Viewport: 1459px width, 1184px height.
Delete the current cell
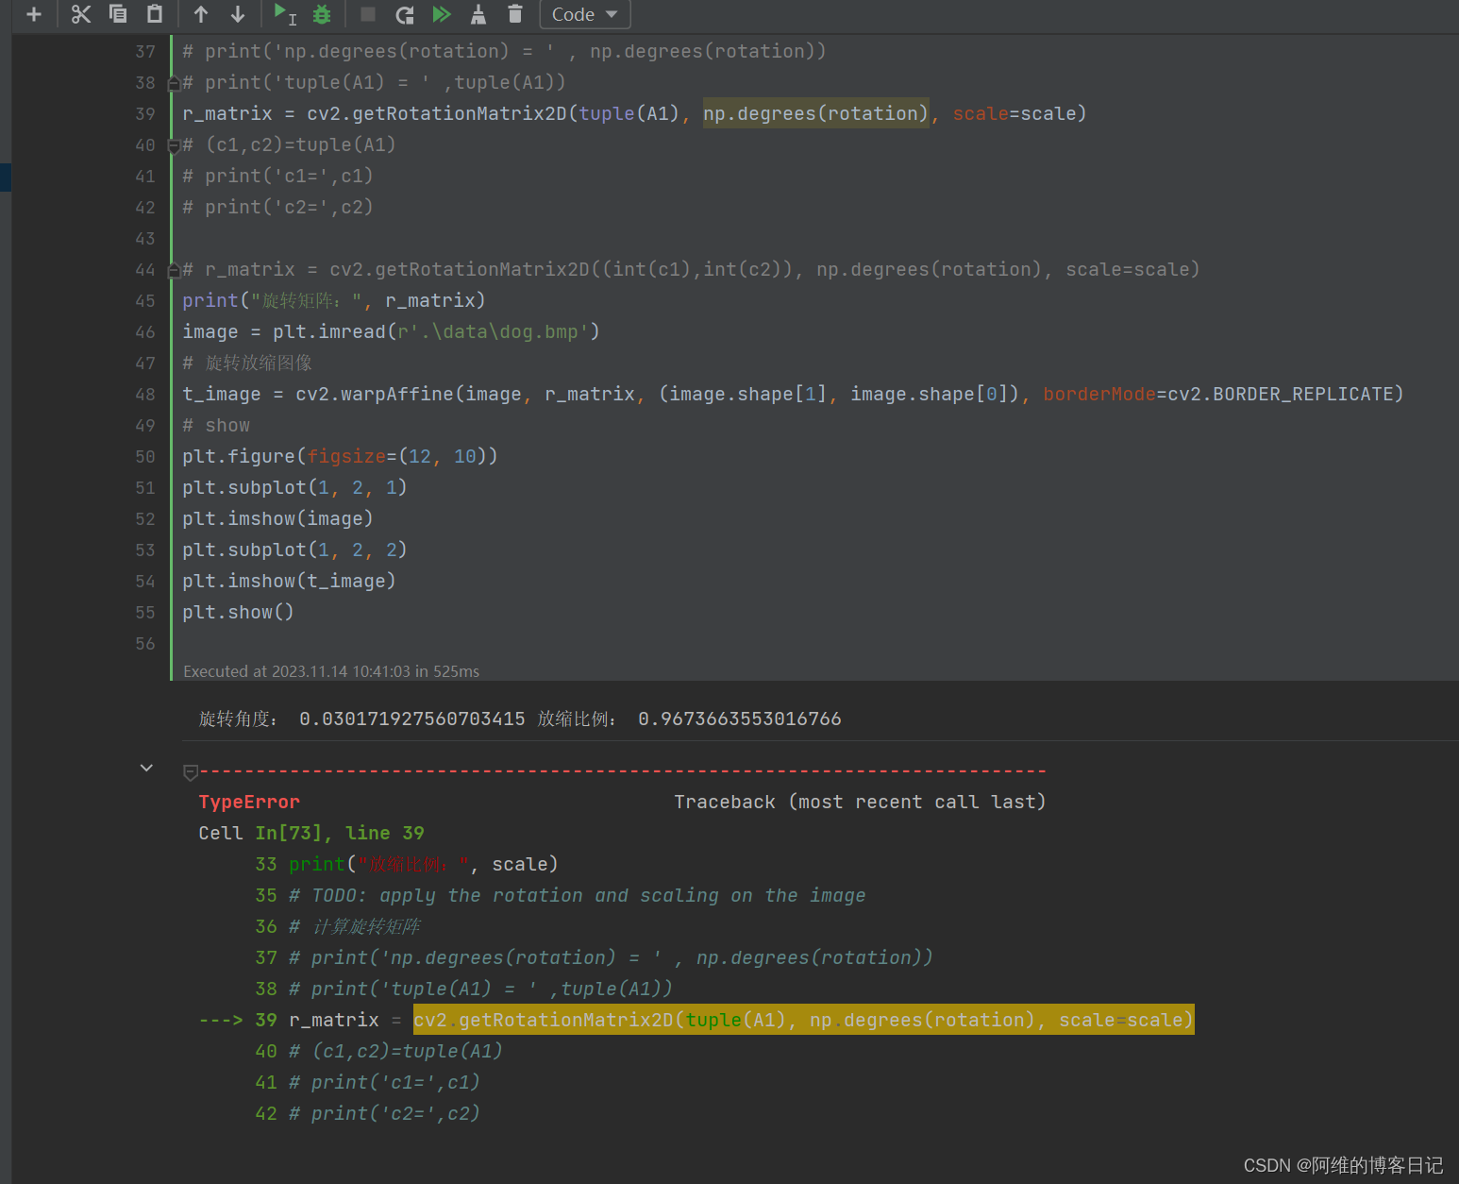click(x=514, y=14)
